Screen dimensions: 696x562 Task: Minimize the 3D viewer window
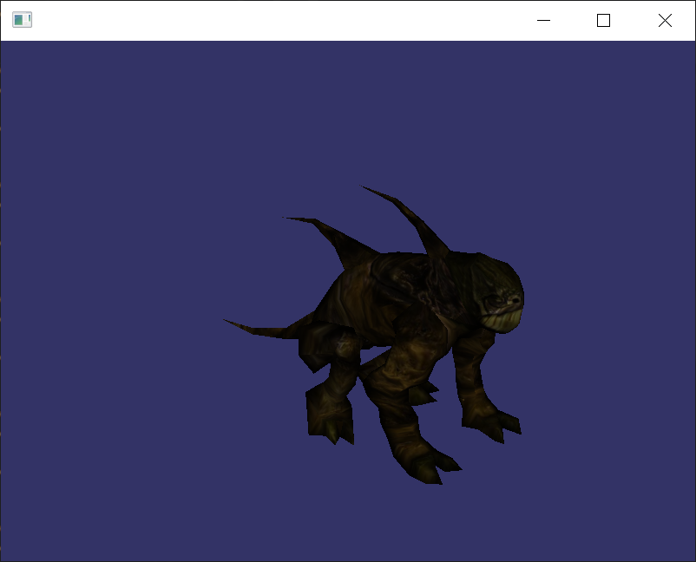(x=543, y=21)
